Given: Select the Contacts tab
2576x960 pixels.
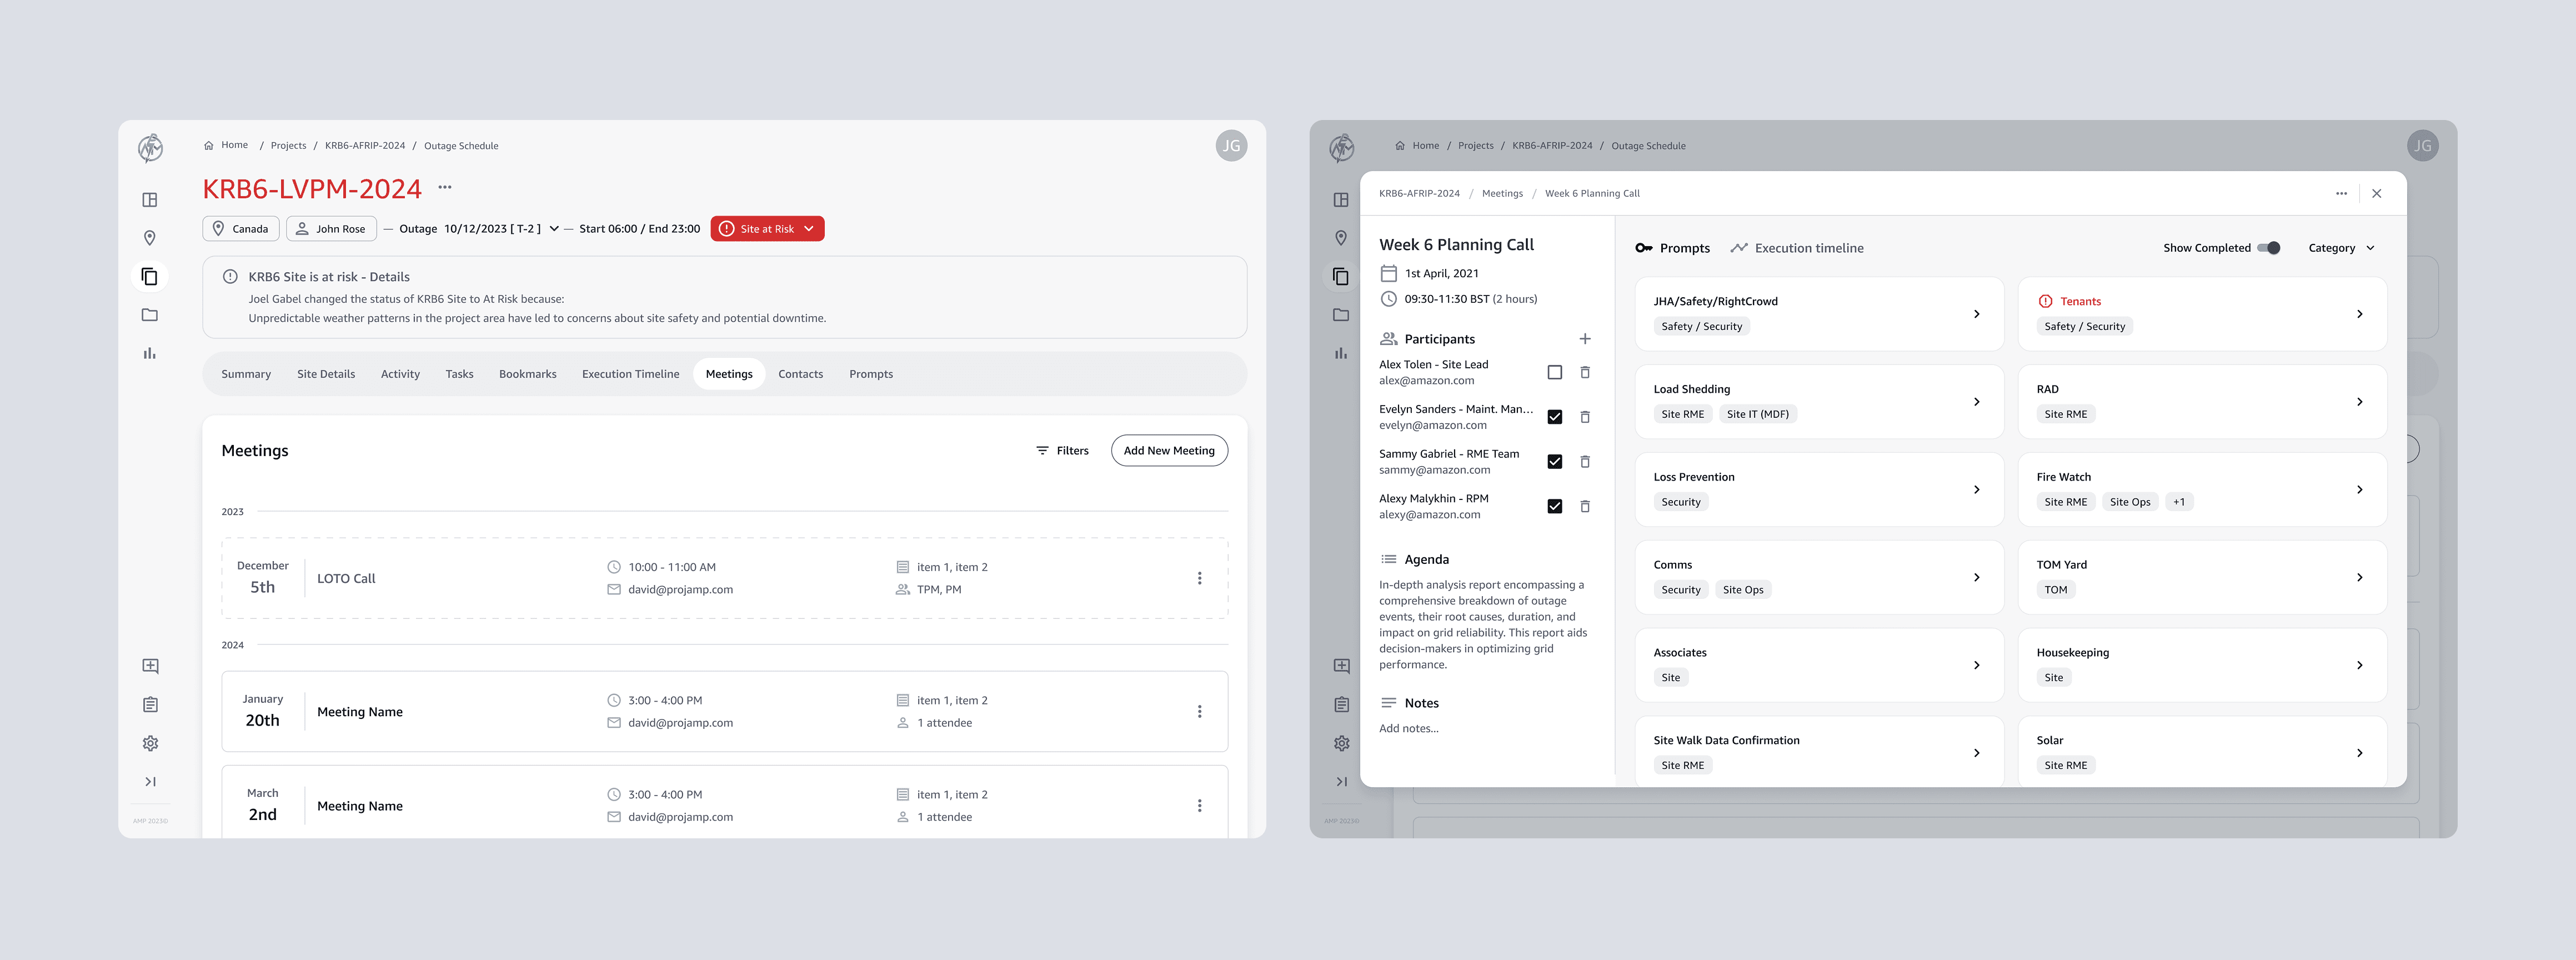Looking at the screenshot, I should point(800,374).
